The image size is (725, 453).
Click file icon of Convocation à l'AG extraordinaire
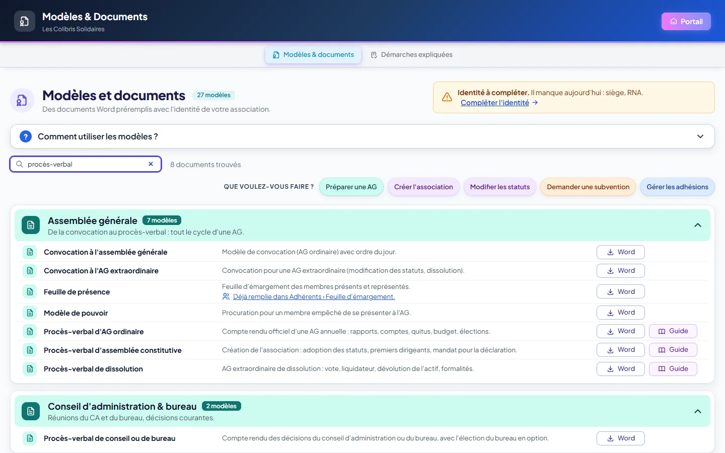tap(30, 271)
